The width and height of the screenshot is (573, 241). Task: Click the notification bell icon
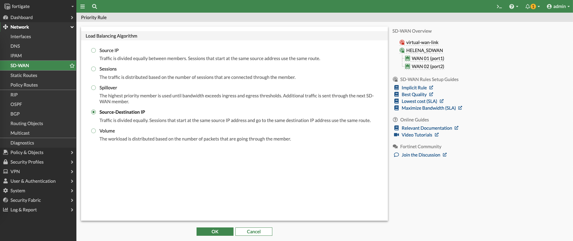[x=528, y=6]
